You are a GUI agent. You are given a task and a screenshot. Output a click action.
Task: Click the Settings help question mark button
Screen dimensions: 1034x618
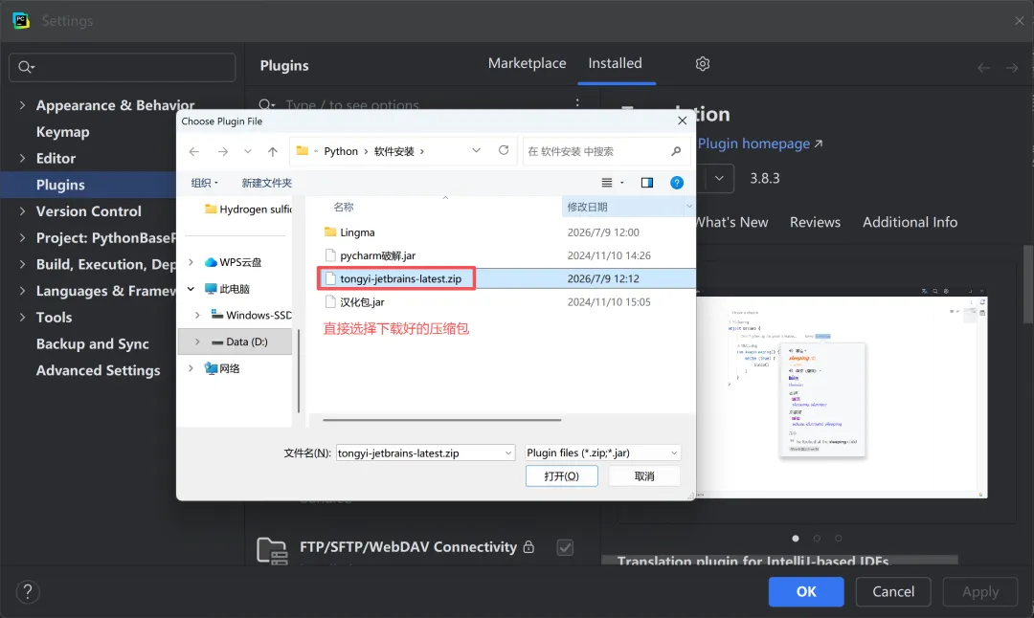point(28,591)
